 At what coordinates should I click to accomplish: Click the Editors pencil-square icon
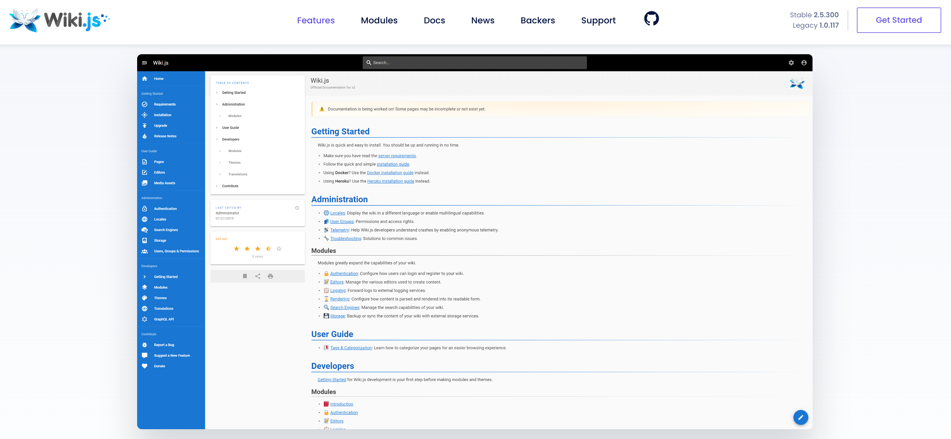(x=144, y=172)
